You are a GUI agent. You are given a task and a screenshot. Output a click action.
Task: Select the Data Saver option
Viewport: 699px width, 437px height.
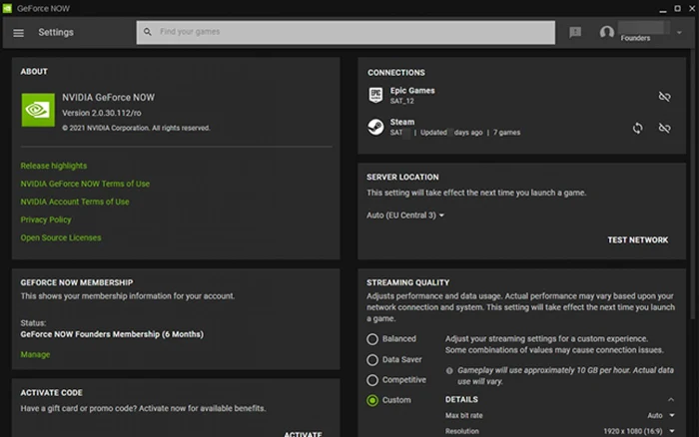(372, 360)
